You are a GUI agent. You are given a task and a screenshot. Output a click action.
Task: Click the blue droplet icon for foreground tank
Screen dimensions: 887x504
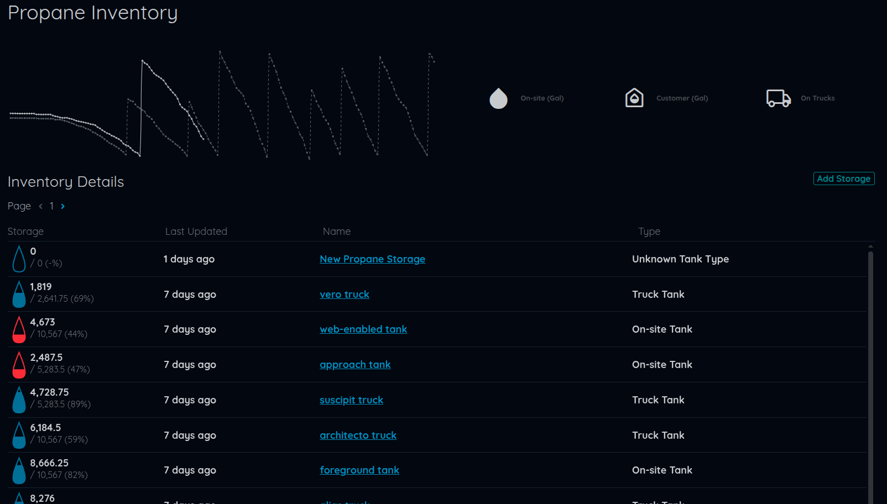click(19, 470)
